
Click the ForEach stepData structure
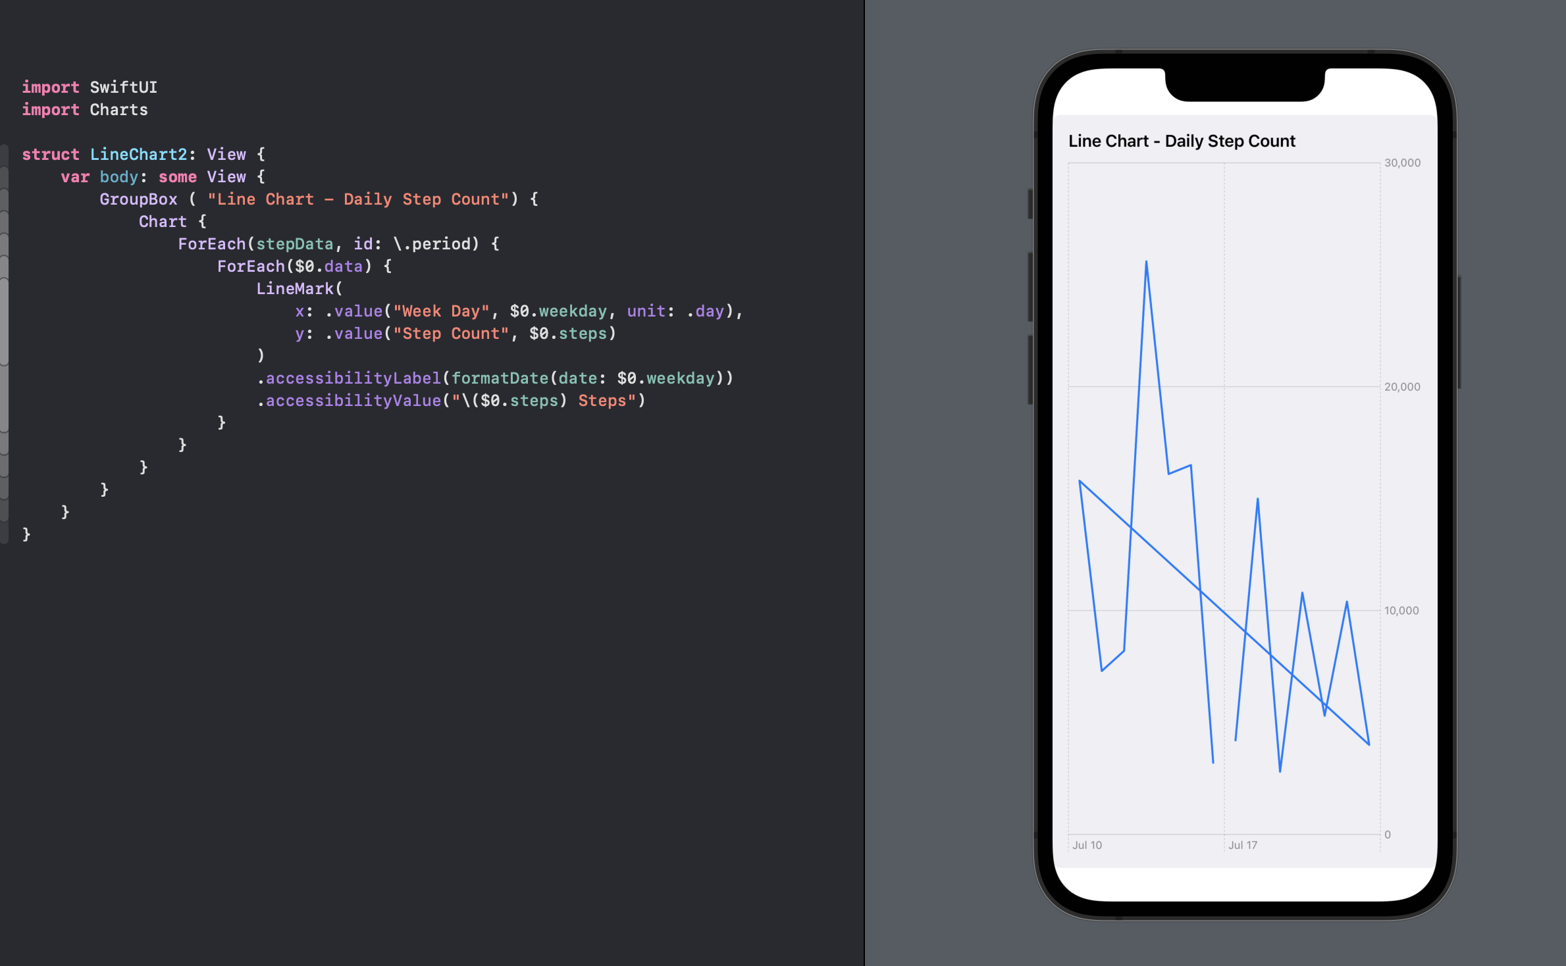click(x=325, y=243)
